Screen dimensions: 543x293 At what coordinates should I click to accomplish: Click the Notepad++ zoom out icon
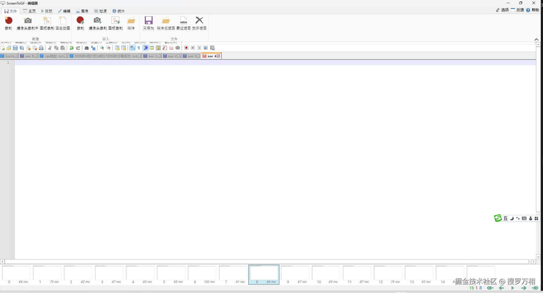click(108, 48)
